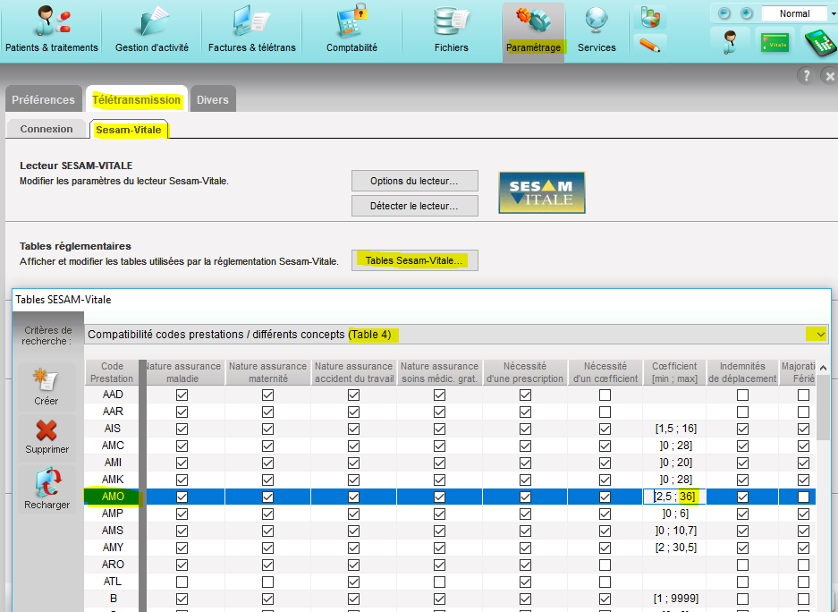Click Détecter le lecteur button
This screenshot has height=612, width=838.
click(414, 206)
